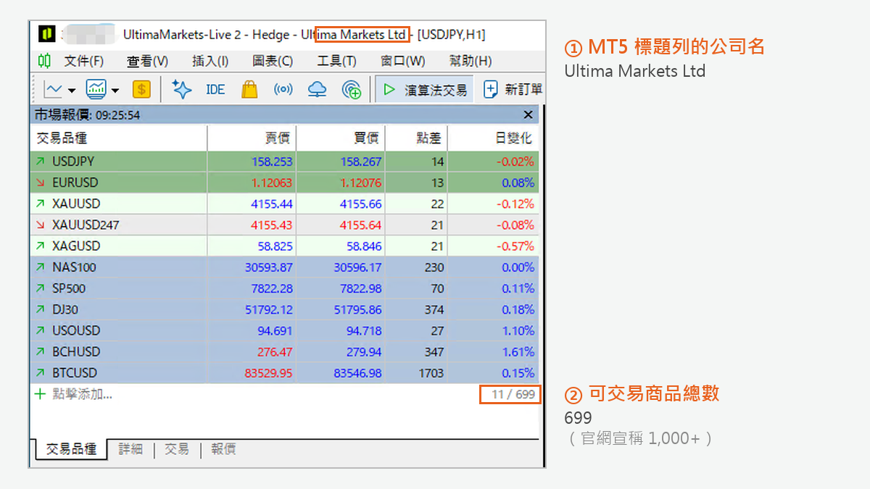Launch the IDE MetaEditor button

215,90
